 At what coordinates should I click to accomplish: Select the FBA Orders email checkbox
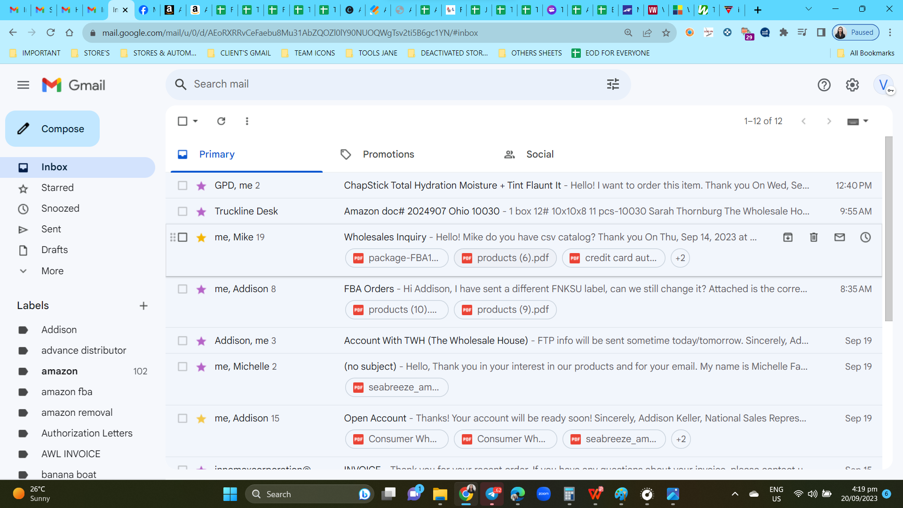coord(182,289)
